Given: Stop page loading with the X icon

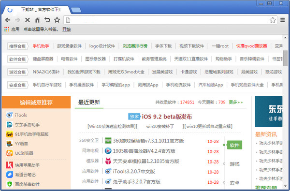Looking at the screenshot, I should (28, 20).
